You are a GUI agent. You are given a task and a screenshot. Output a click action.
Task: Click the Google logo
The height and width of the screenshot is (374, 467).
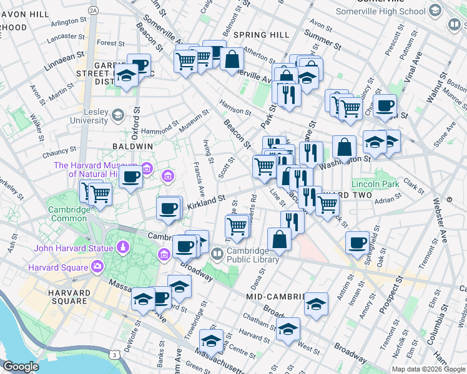(x=21, y=367)
